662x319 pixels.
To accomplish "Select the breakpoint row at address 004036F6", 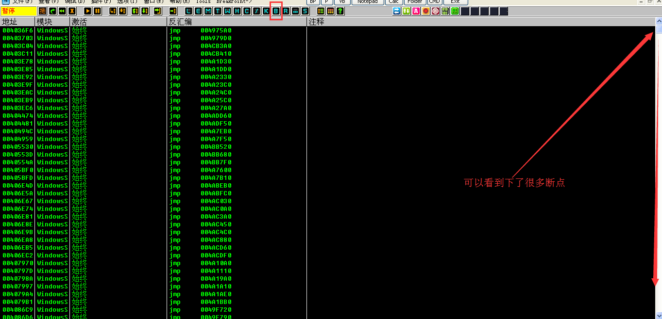I will pos(18,31).
